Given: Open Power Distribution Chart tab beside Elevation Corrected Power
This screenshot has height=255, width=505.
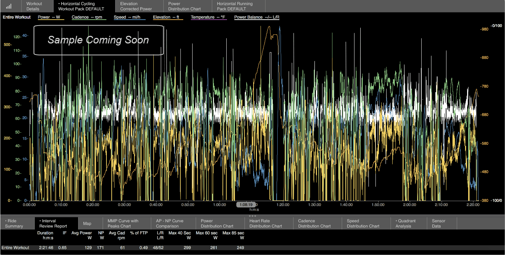Looking at the screenshot, I should pyautogui.click(x=187, y=6).
